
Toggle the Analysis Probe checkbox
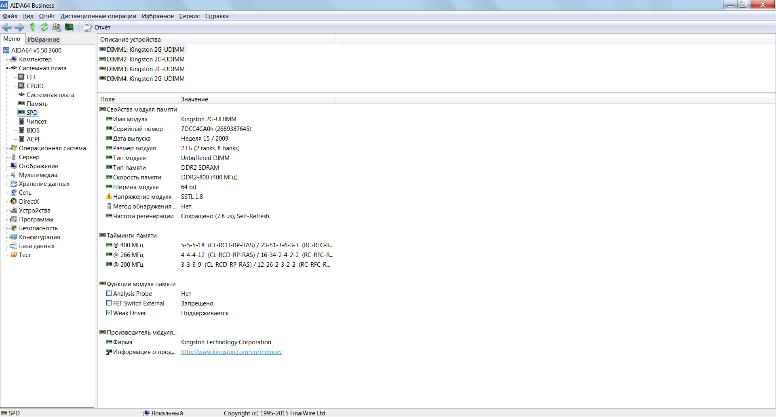(109, 293)
